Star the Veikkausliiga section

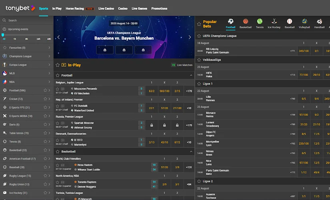199,60
